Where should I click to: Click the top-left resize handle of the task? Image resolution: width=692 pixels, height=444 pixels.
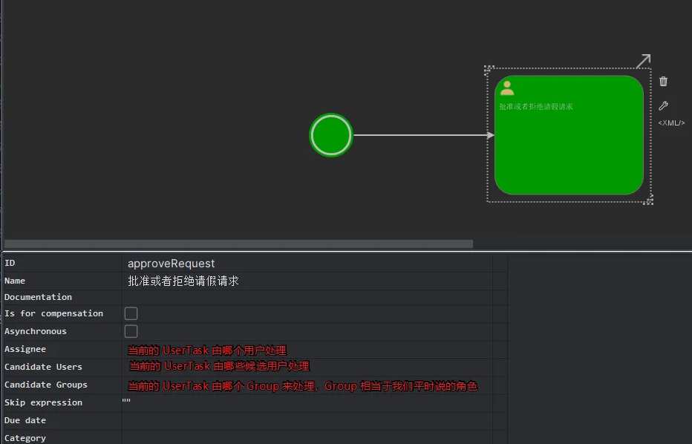pos(489,71)
